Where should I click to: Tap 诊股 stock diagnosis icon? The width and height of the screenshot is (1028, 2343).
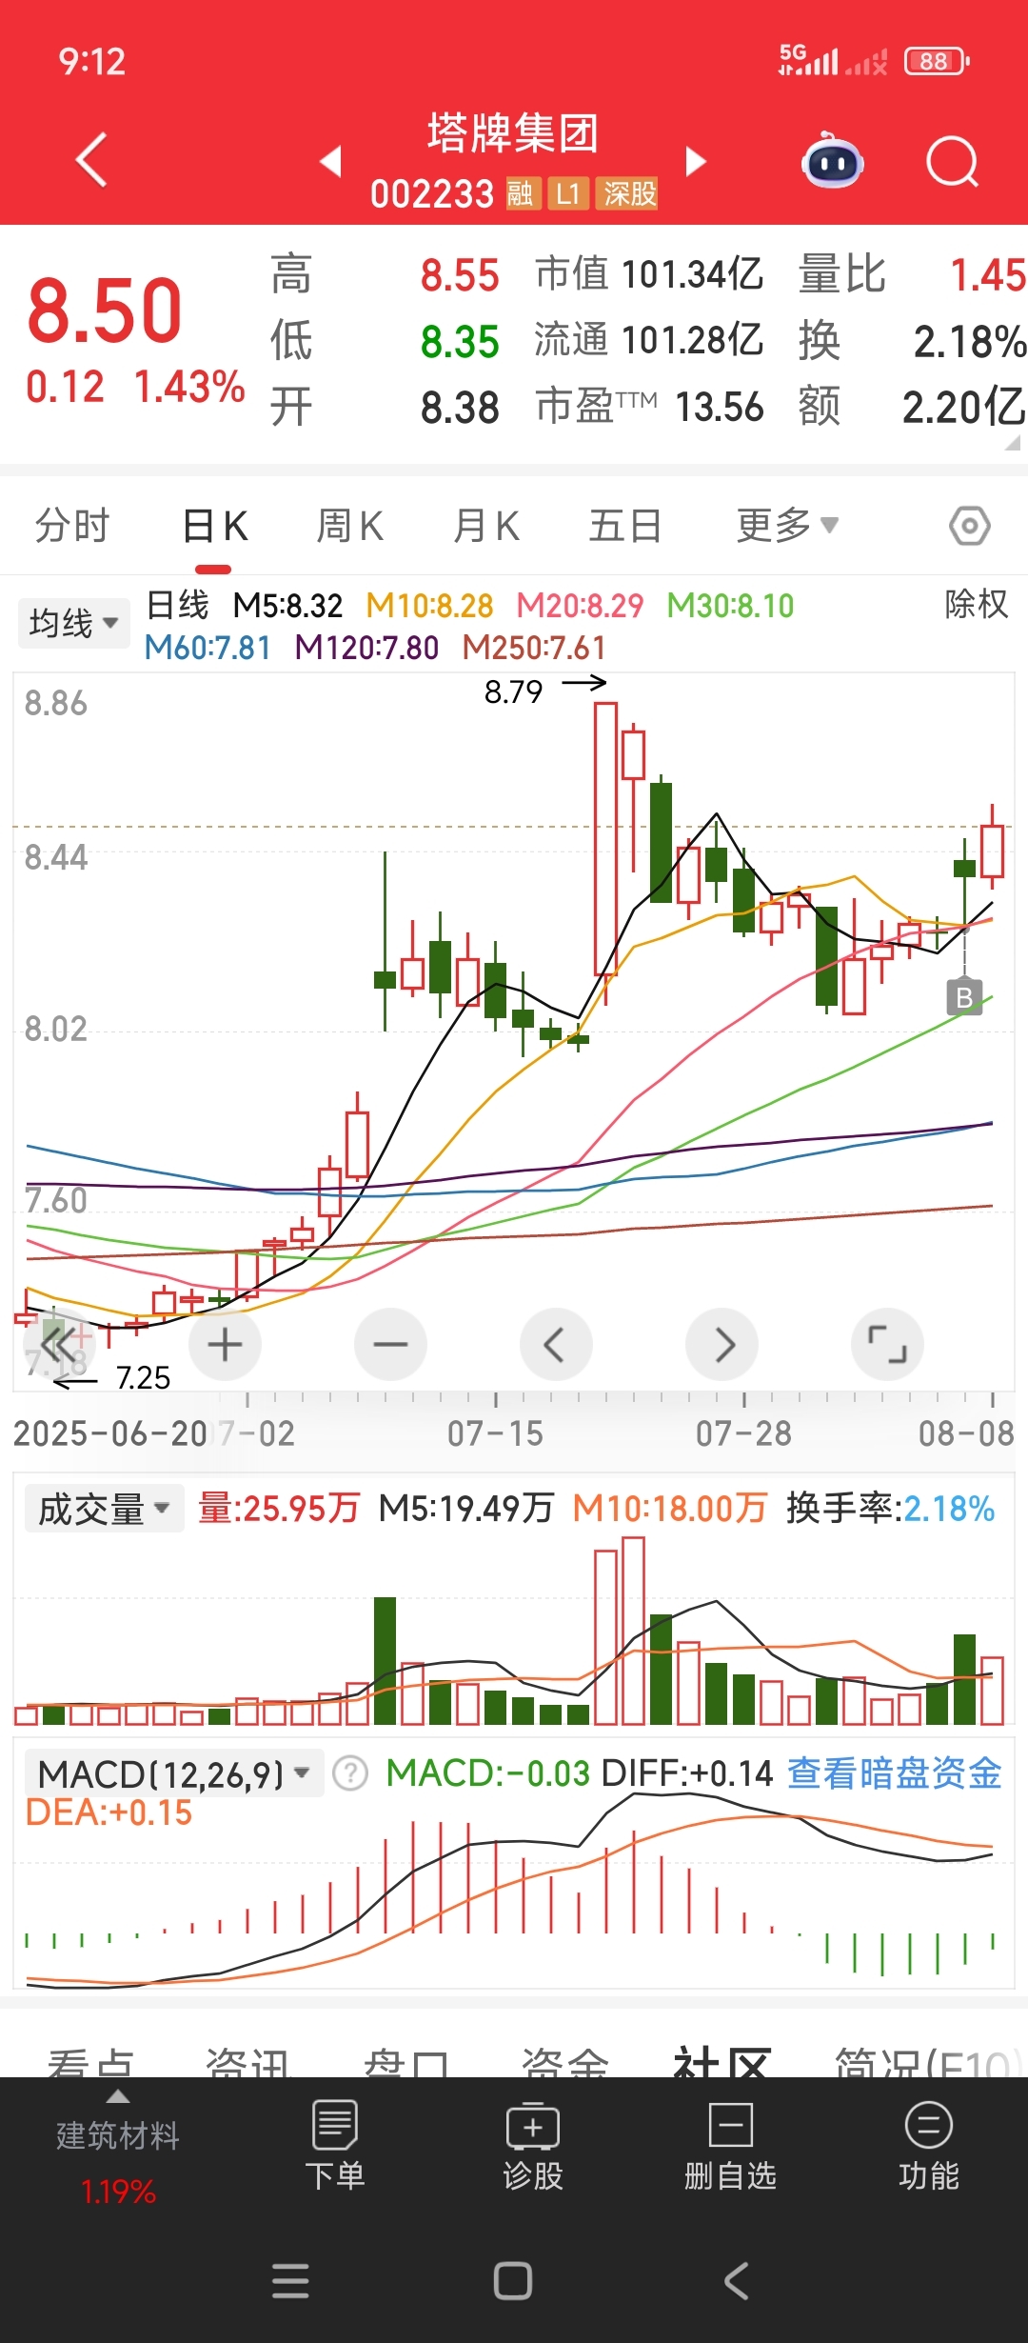[533, 2146]
